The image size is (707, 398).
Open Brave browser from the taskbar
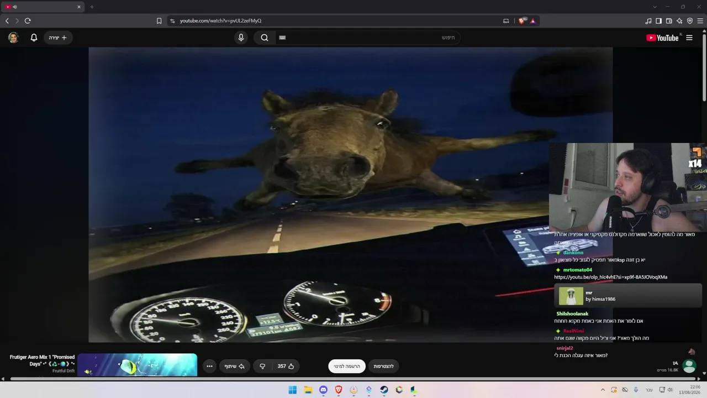339,390
